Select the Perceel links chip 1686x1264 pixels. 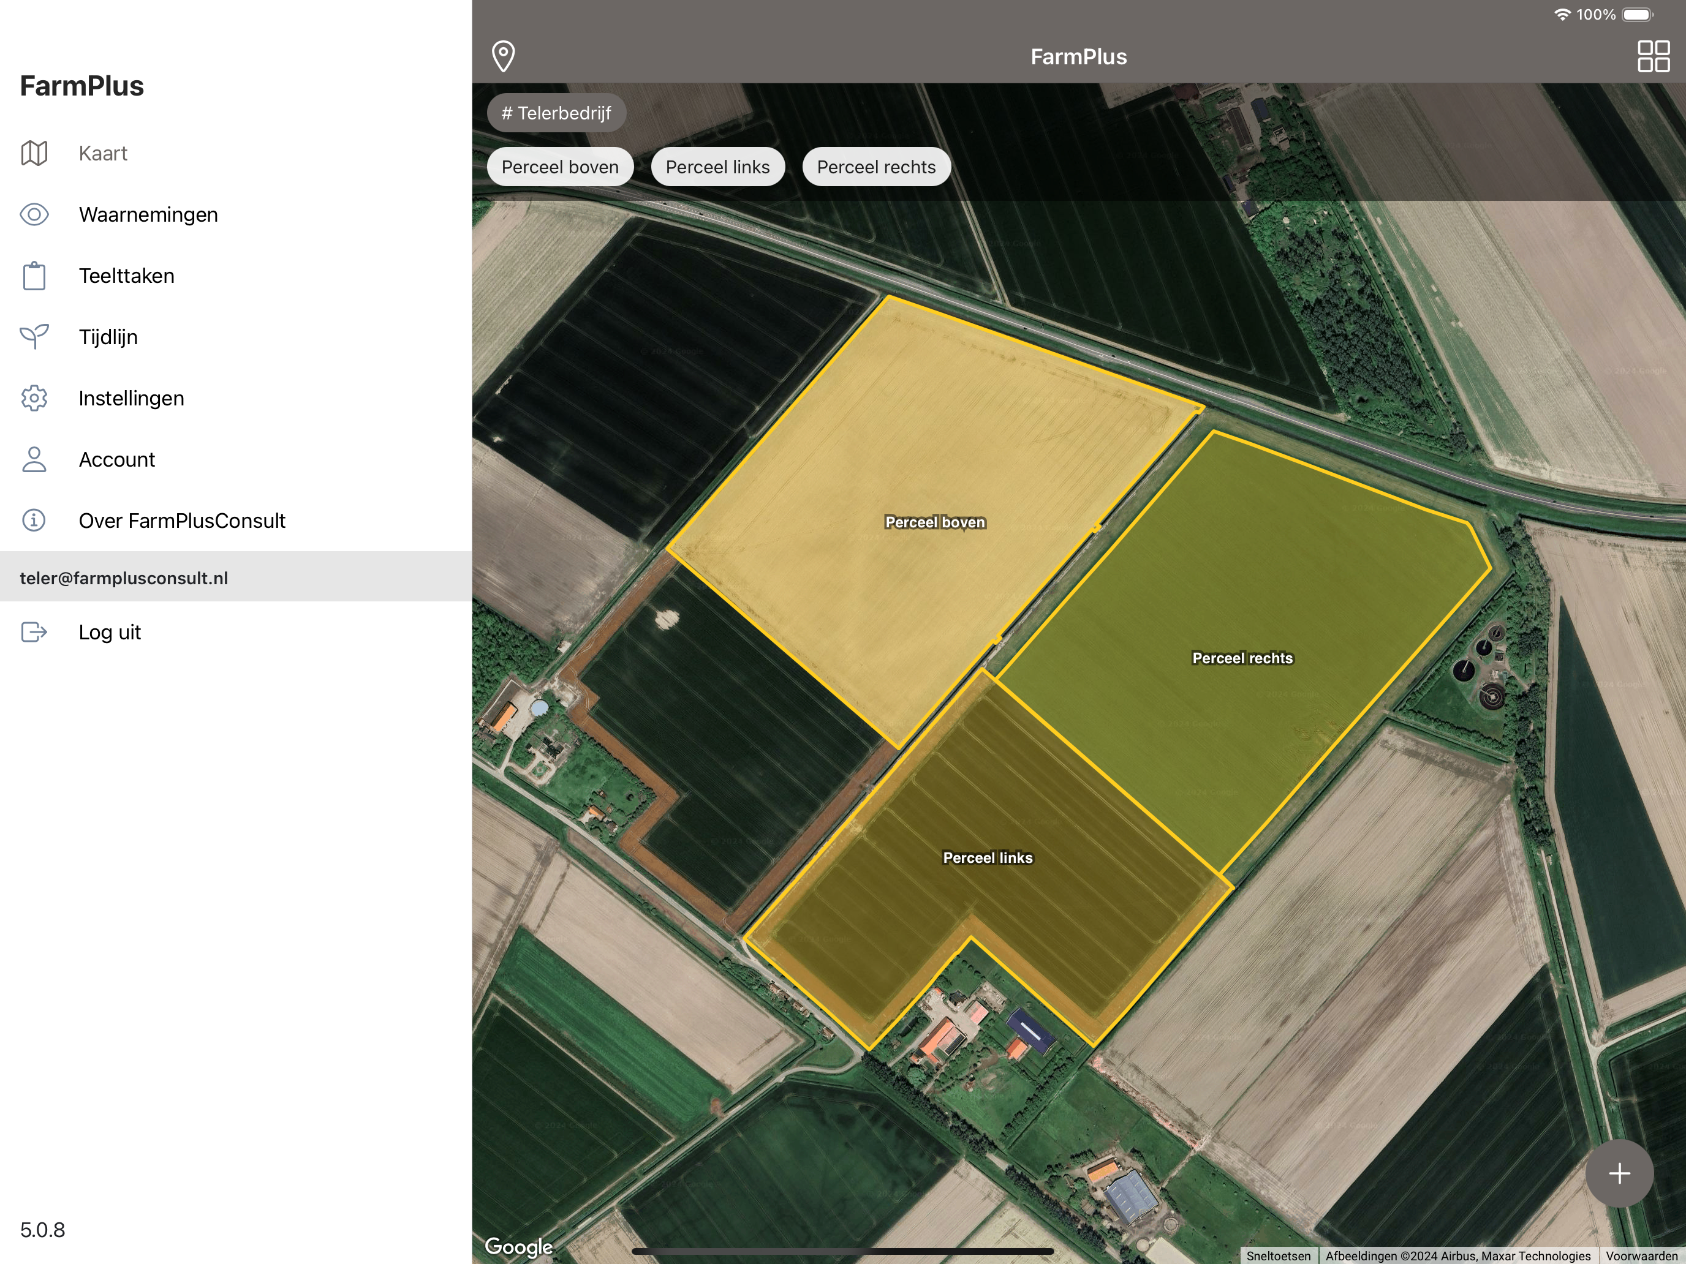tap(718, 167)
